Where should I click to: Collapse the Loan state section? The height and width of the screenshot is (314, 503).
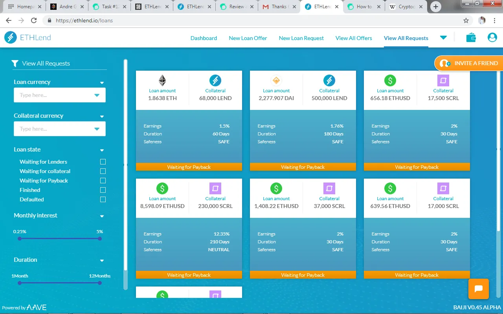click(x=102, y=150)
